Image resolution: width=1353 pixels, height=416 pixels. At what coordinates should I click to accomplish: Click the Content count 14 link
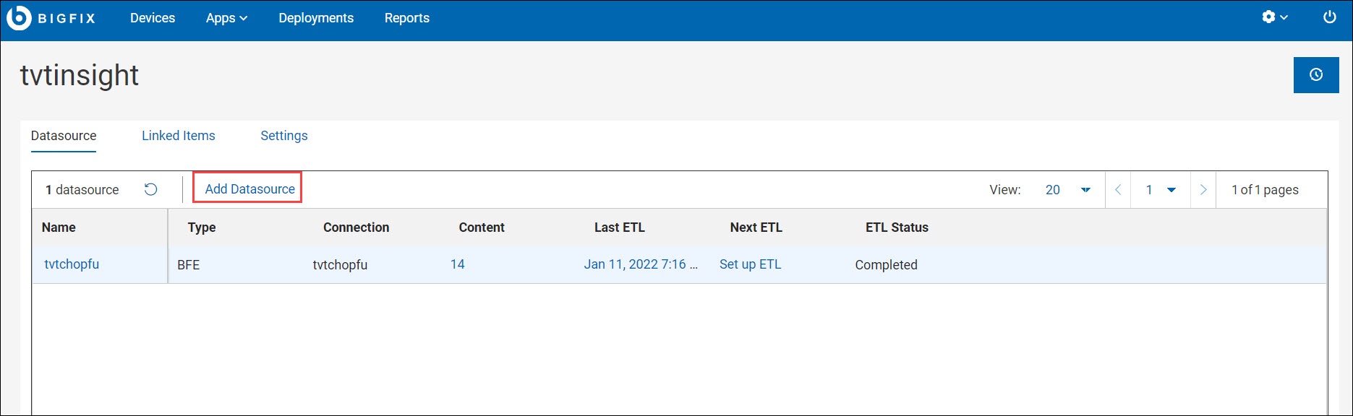pos(457,264)
